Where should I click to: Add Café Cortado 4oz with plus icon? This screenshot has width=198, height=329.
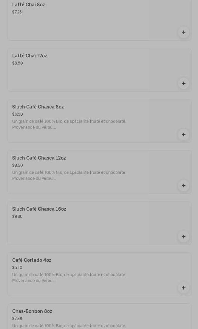point(184,288)
